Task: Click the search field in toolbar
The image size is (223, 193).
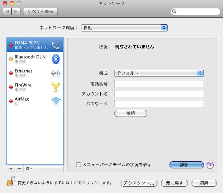Action: [x=195, y=11]
